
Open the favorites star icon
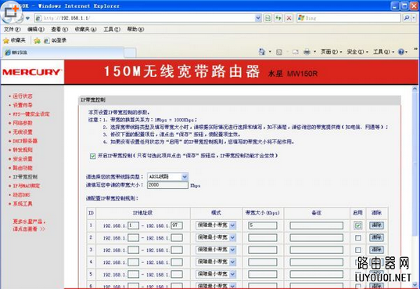tap(6, 41)
